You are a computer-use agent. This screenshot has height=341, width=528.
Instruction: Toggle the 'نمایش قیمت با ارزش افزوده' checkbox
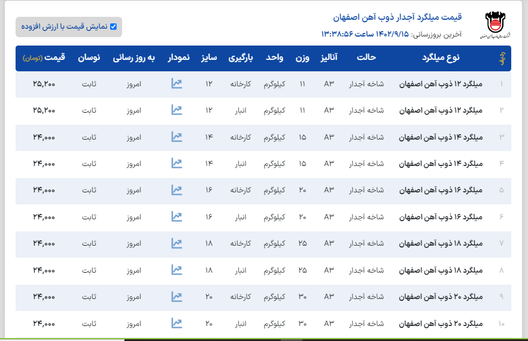(x=114, y=27)
